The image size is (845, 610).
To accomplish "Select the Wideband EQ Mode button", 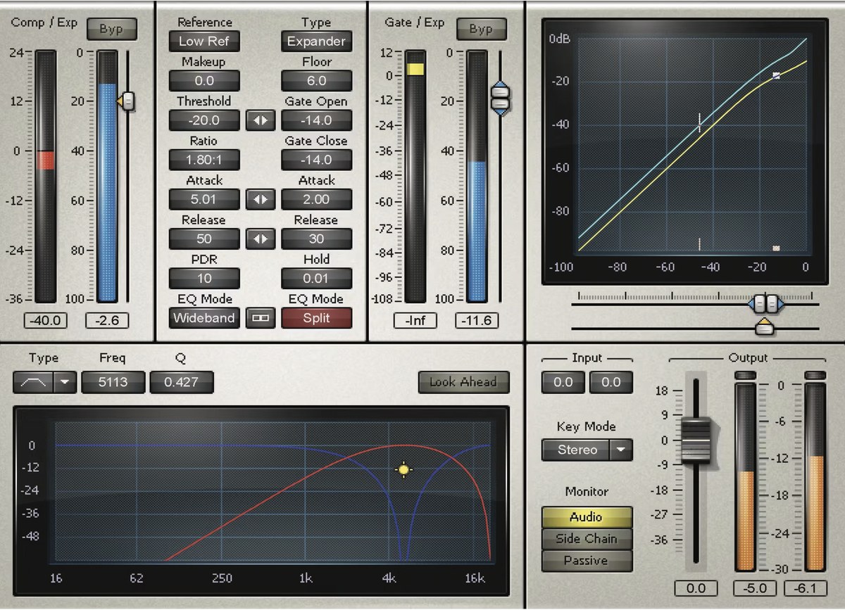I will click(x=204, y=318).
